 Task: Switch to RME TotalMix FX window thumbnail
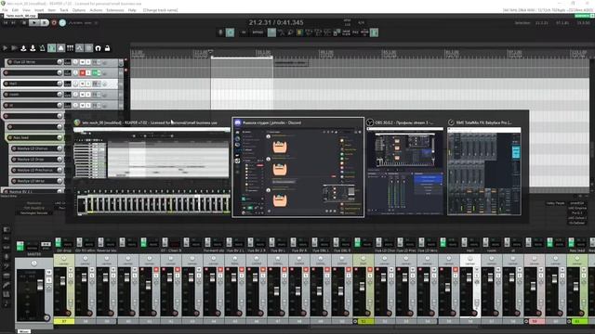click(x=484, y=167)
